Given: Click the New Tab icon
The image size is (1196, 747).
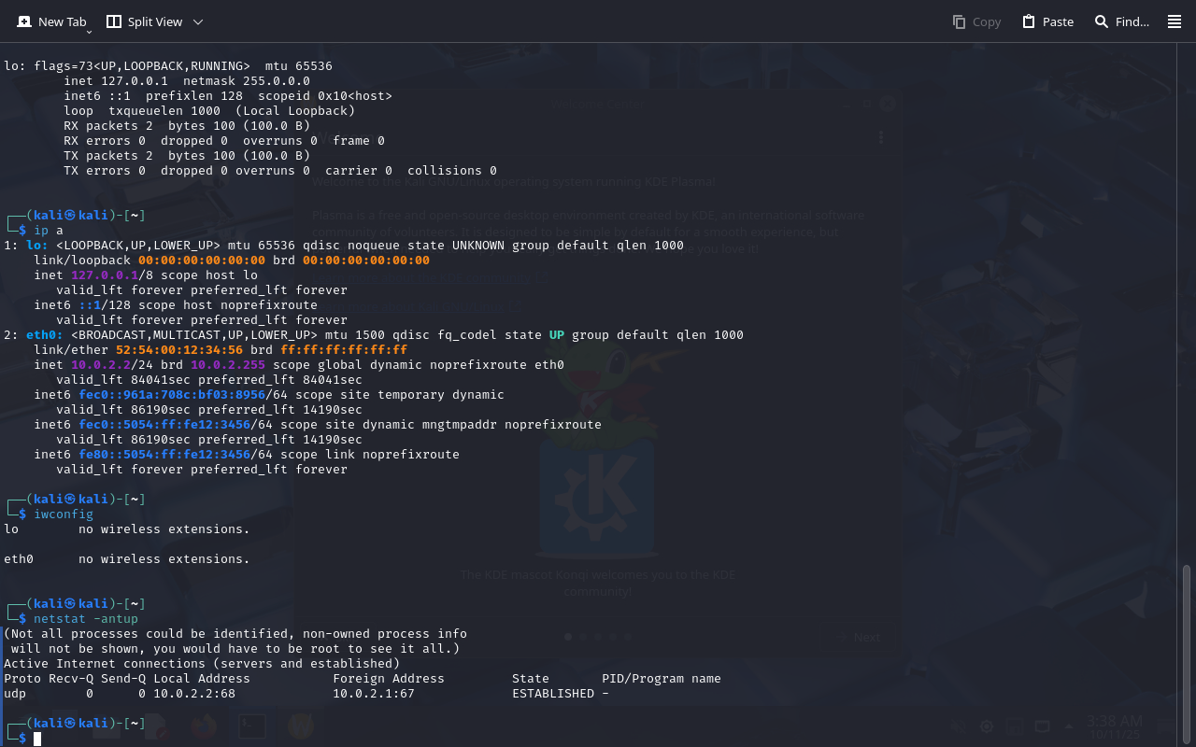Looking at the screenshot, I should pos(24,21).
